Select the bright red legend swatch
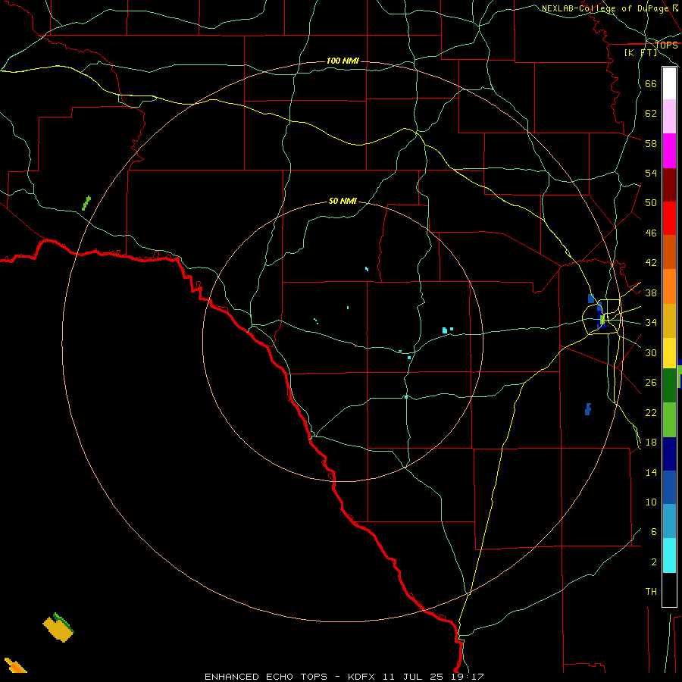The width and height of the screenshot is (682, 682). 669,218
